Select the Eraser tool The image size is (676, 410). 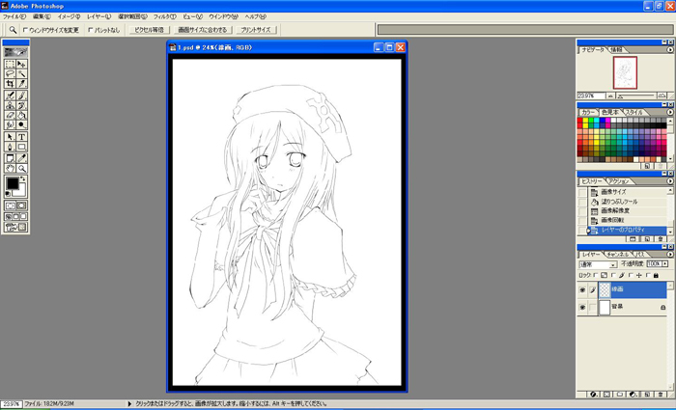click(10, 115)
